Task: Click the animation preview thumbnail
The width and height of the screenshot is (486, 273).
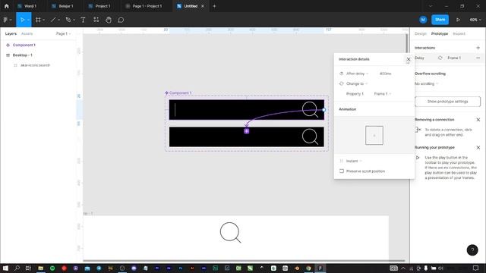Action: [374, 135]
